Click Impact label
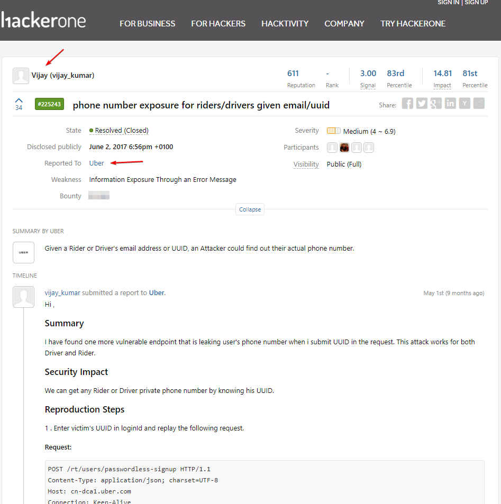The width and height of the screenshot is (501, 504). pyautogui.click(x=442, y=86)
